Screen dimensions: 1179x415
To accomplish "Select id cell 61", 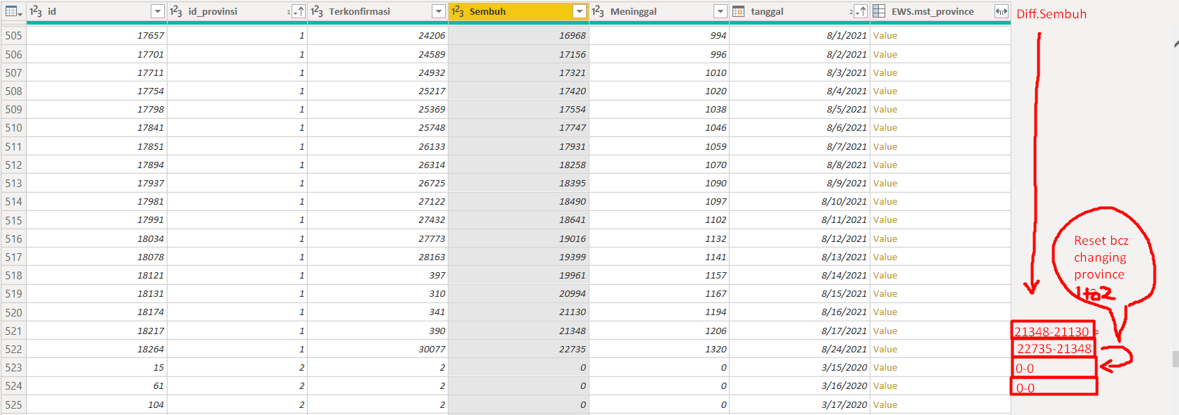I will tap(96, 386).
